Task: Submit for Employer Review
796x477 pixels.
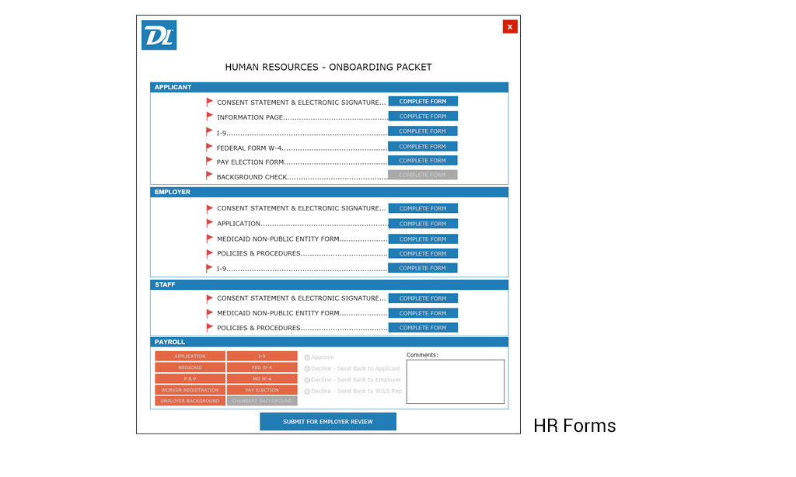Action: coord(328,422)
